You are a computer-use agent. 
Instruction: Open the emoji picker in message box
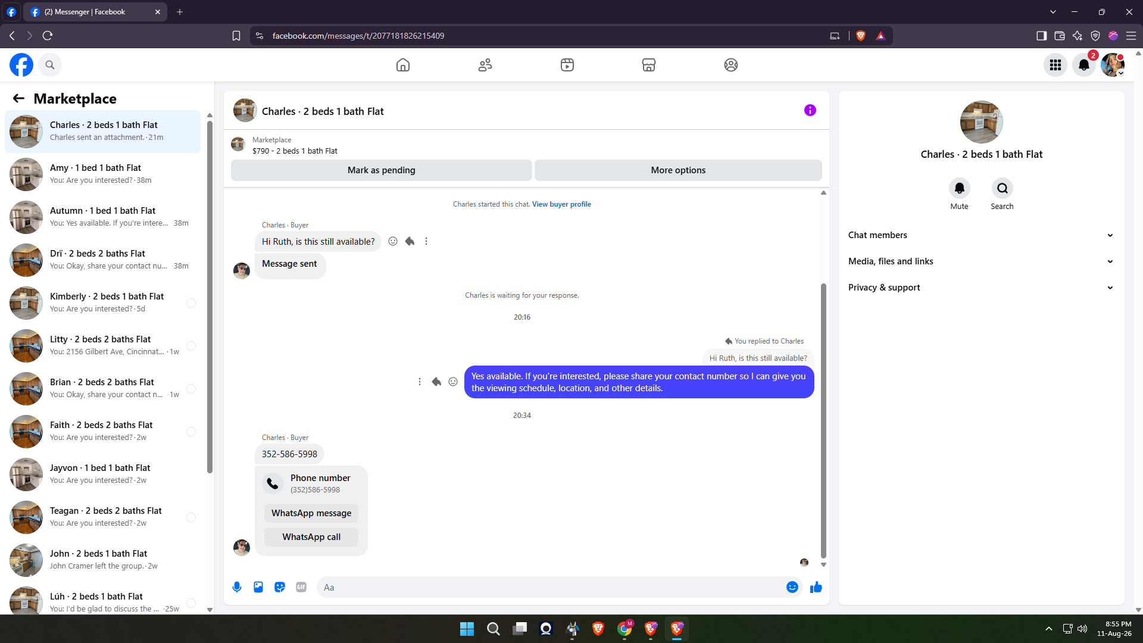[792, 587]
